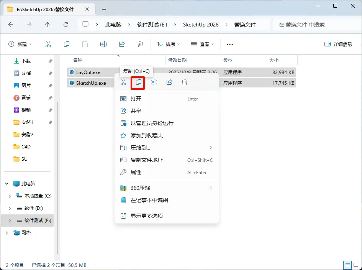The width and height of the screenshot is (362, 270).
Task: Choose 显示更多选项 menu entry
Action: pos(167,216)
